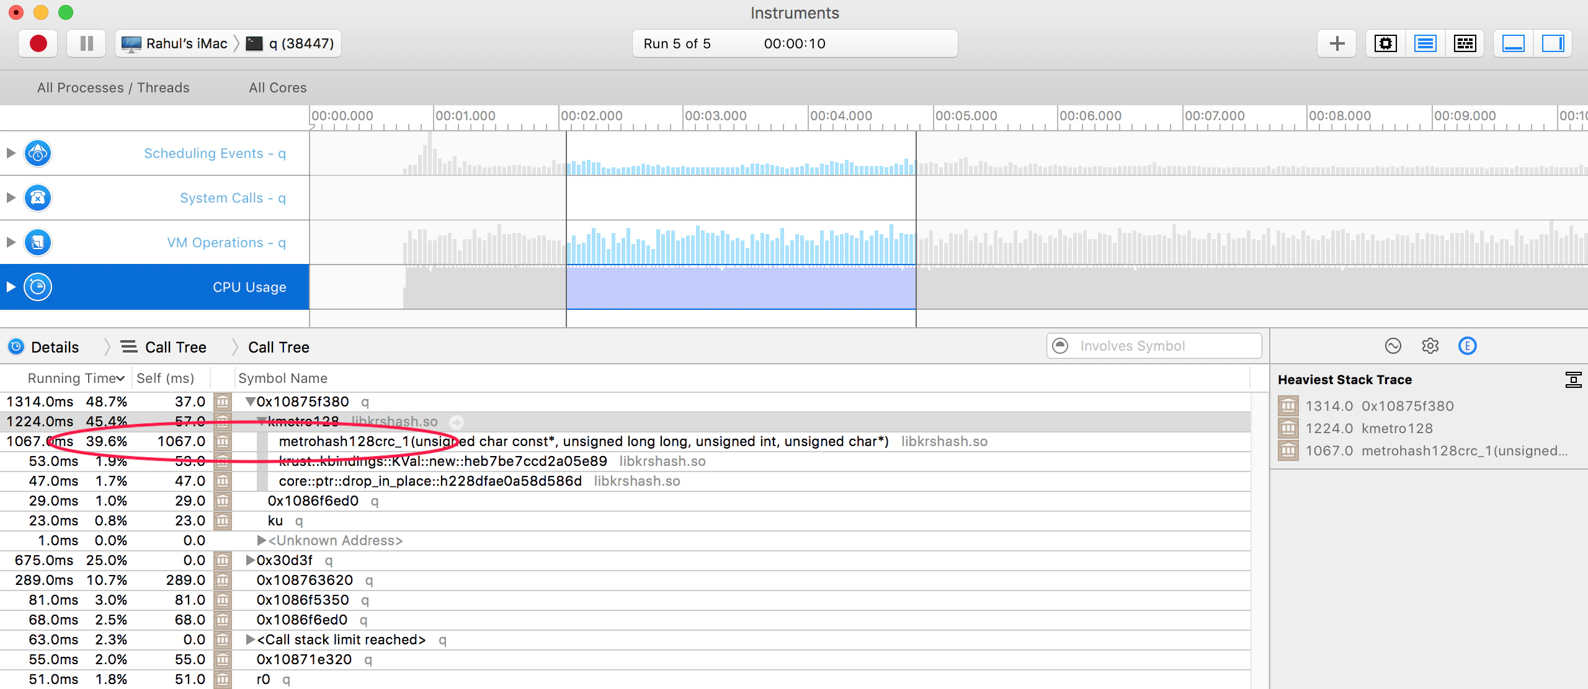
Task: Collapse the 0x10875f380 call tree row
Action: [250, 402]
